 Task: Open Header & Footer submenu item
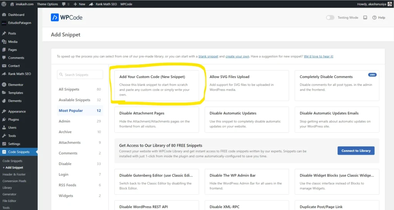[14, 174]
